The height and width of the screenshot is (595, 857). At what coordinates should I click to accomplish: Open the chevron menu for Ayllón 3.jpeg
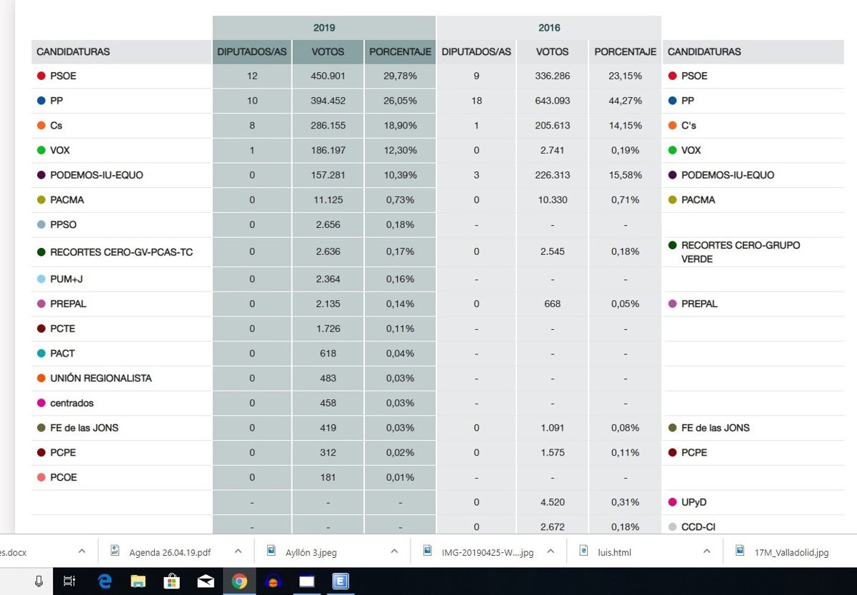pyautogui.click(x=394, y=551)
